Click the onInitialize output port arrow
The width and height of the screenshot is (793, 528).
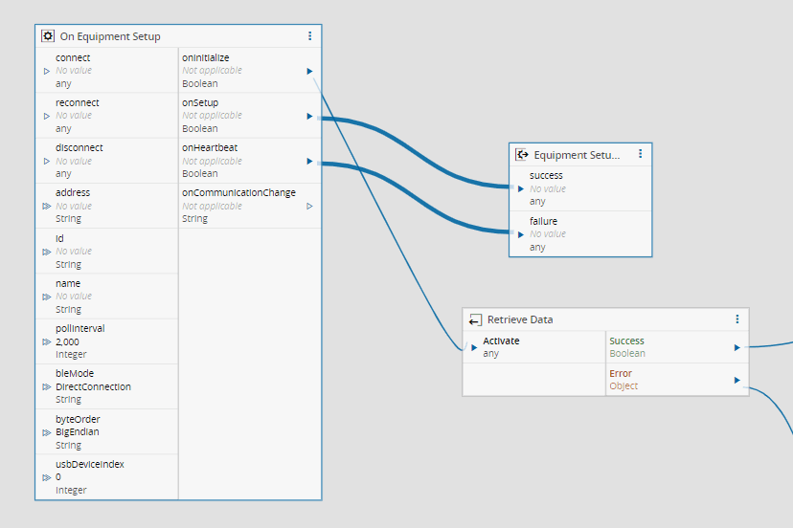click(309, 71)
